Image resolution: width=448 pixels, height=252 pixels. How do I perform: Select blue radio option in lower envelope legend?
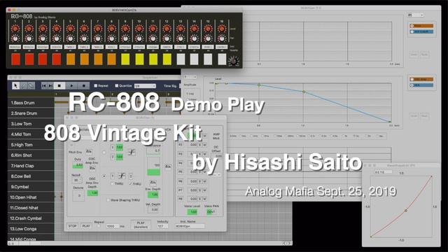[412, 85]
